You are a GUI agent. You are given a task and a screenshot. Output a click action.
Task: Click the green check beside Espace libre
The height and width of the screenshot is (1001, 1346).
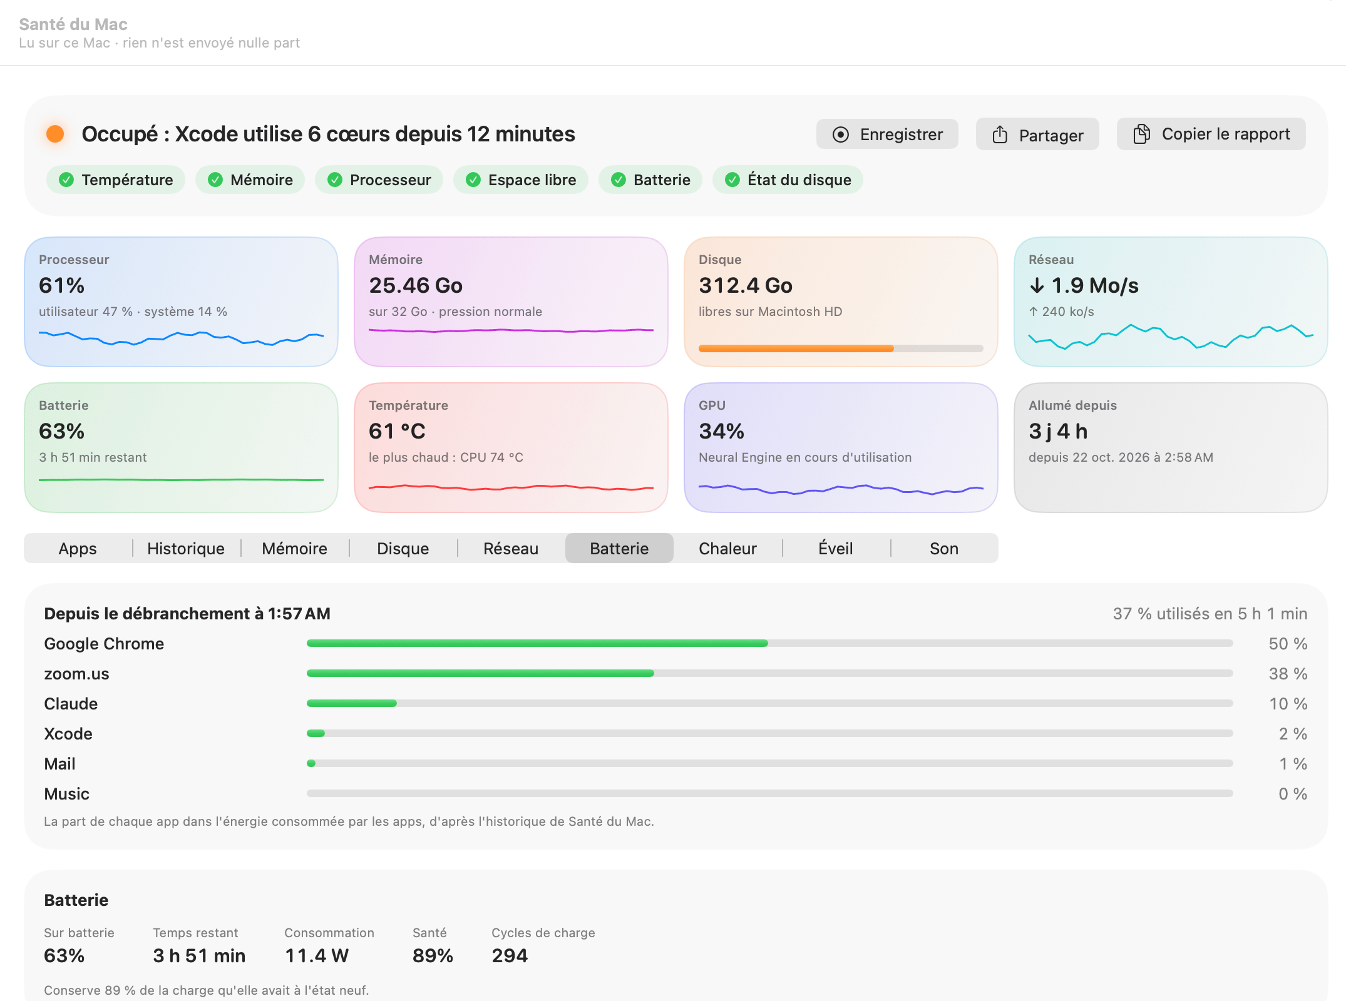coord(473,180)
